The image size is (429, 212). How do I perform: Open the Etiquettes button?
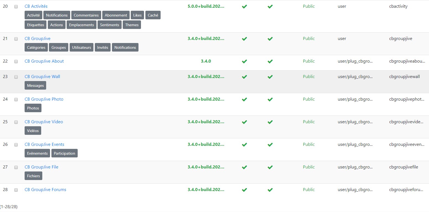click(x=36, y=25)
